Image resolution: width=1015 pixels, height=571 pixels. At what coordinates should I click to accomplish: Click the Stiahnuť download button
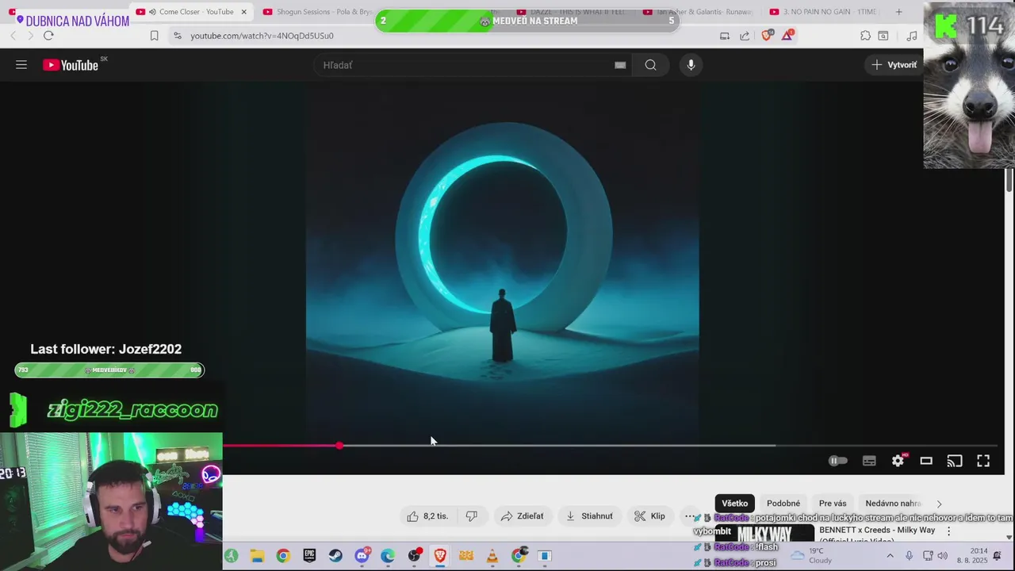tap(588, 516)
